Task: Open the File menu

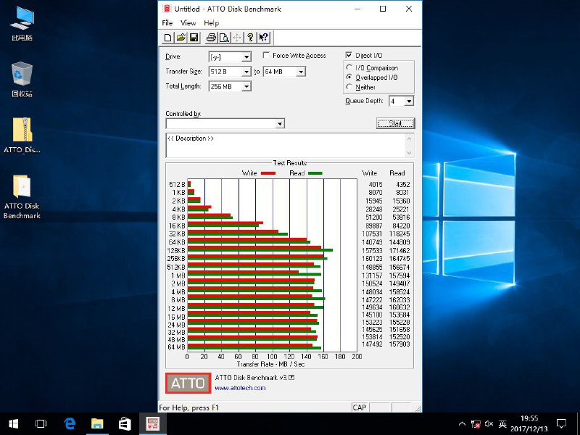Action: [167, 23]
